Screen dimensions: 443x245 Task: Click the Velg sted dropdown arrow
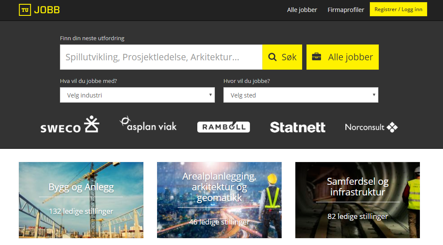click(x=374, y=95)
